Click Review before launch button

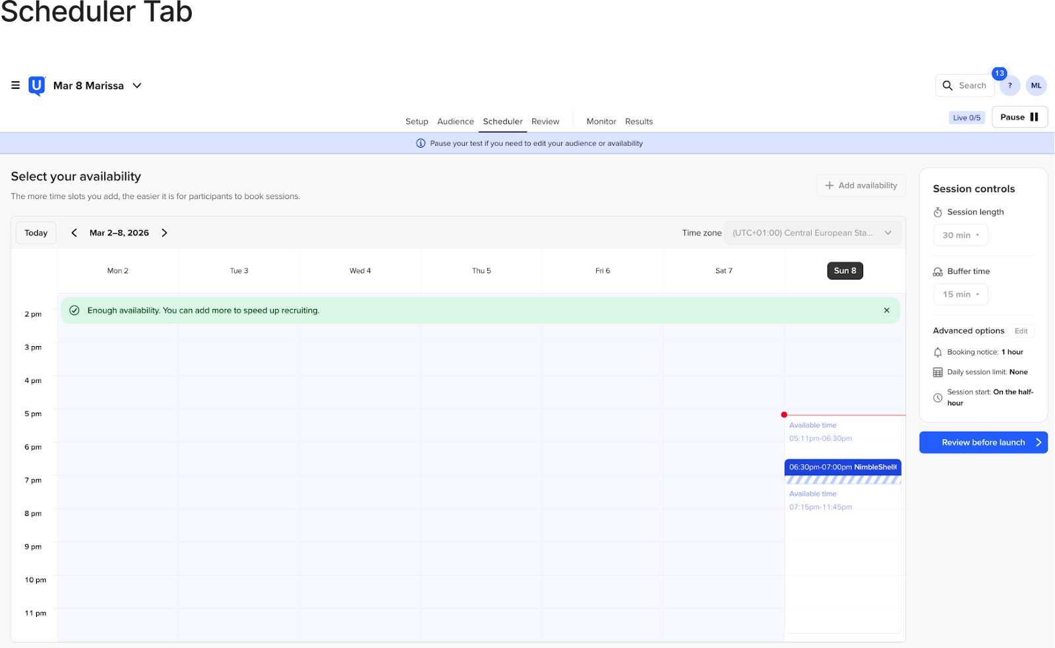pos(982,442)
